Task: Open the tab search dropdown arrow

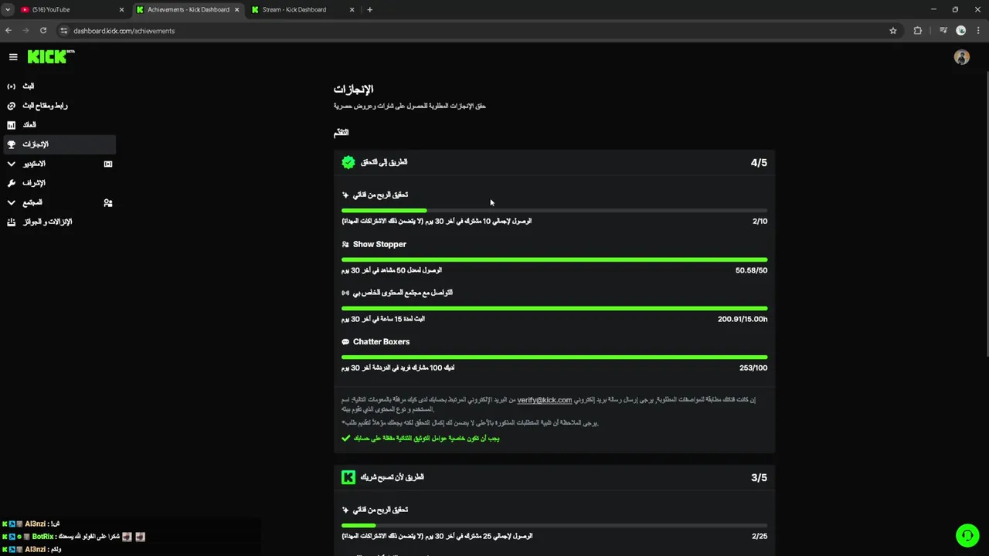Action: click(x=8, y=10)
